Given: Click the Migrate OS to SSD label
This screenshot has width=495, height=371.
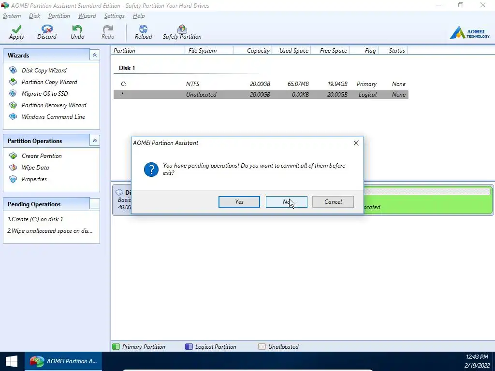Looking at the screenshot, I should 45,93.
